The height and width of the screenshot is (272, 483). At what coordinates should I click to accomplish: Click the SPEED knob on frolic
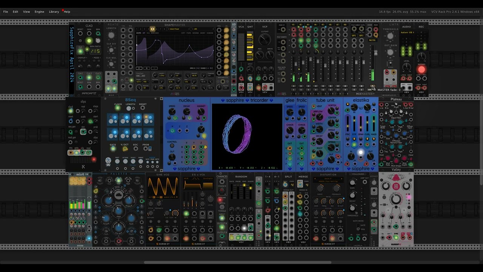pos(302,112)
